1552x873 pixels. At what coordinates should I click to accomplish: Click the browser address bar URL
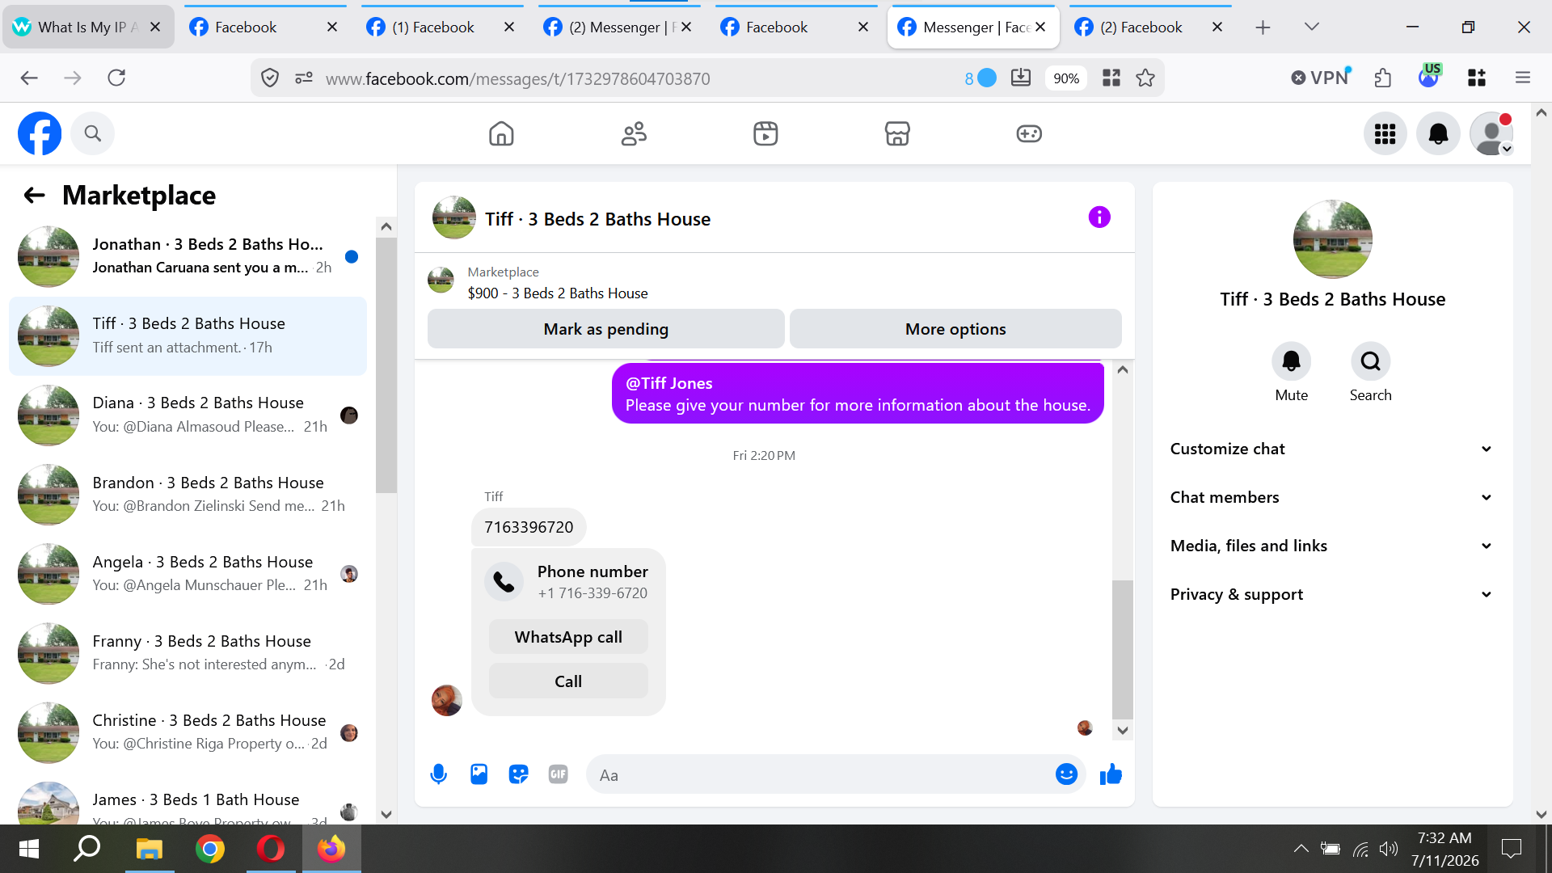(517, 78)
